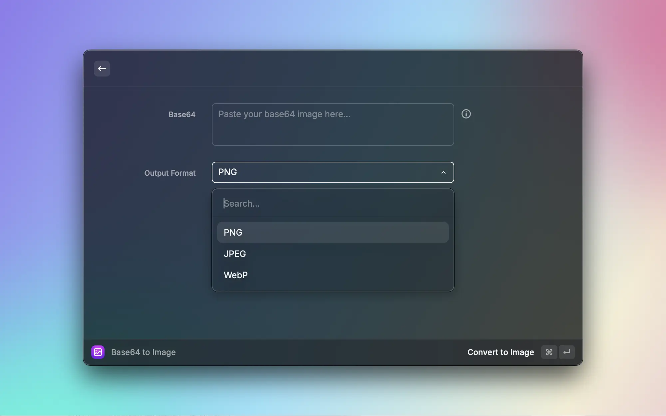The height and width of the screenshot is (416, 666).
Task: Click the Convert to Image button
Action: 500,352
